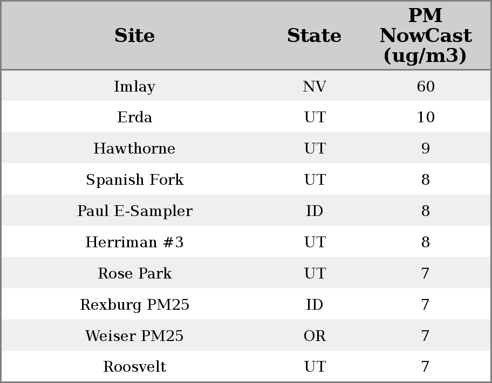Click the PM NowCast column header

tap(425, 36)
